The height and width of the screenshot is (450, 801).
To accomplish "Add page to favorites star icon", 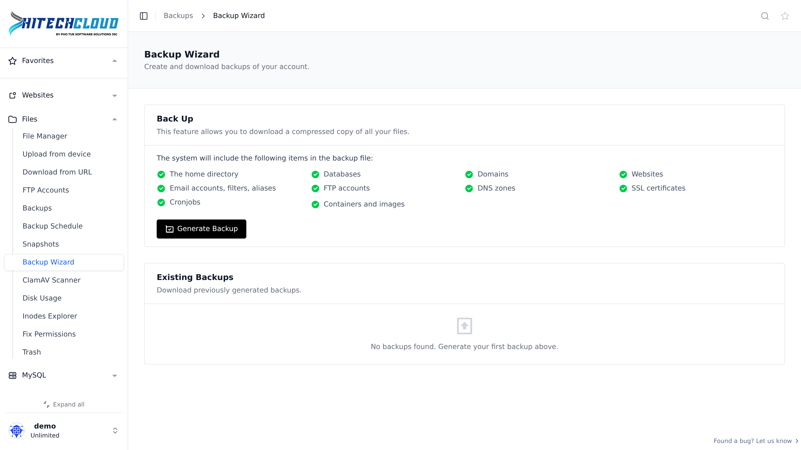I will tap(785, 16).
